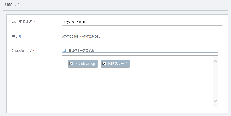Select the 1-2Fグループ chip label

pos(117,64)
